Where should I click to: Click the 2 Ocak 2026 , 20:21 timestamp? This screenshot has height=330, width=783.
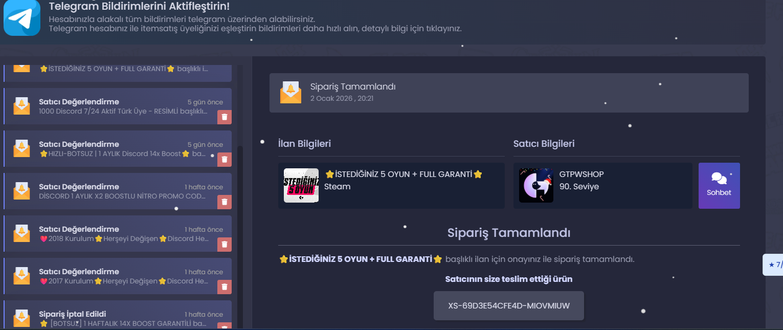click(x=342, y=98)
